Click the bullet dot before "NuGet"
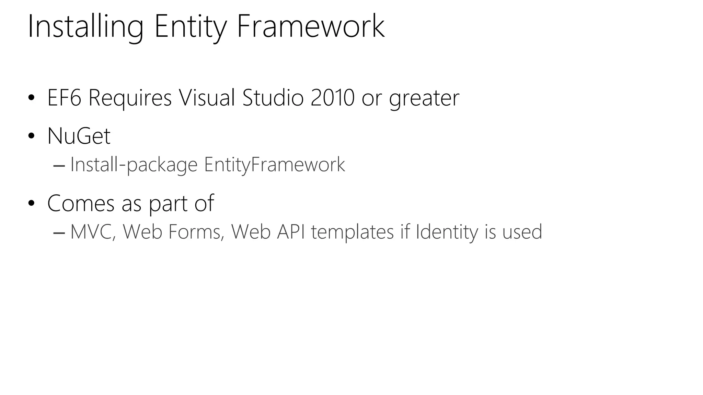703x395 pixels. tap(32, 136)
